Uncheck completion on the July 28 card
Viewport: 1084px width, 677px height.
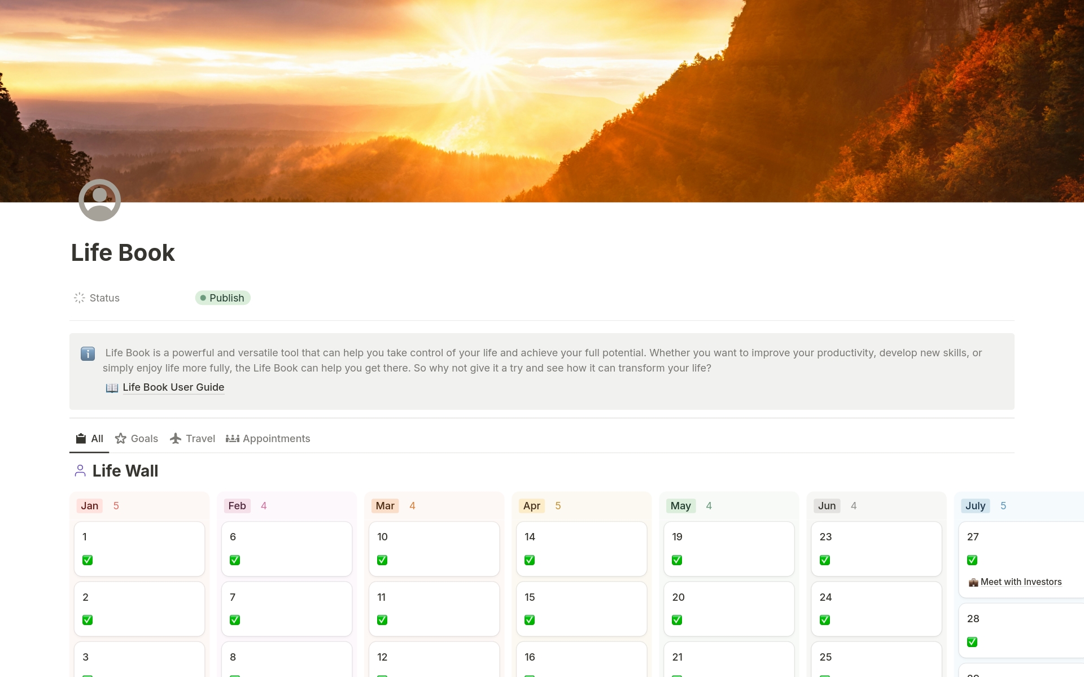(973, 641)
